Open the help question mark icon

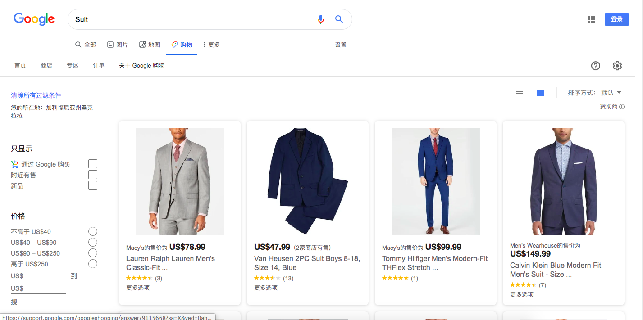[596, 66]
